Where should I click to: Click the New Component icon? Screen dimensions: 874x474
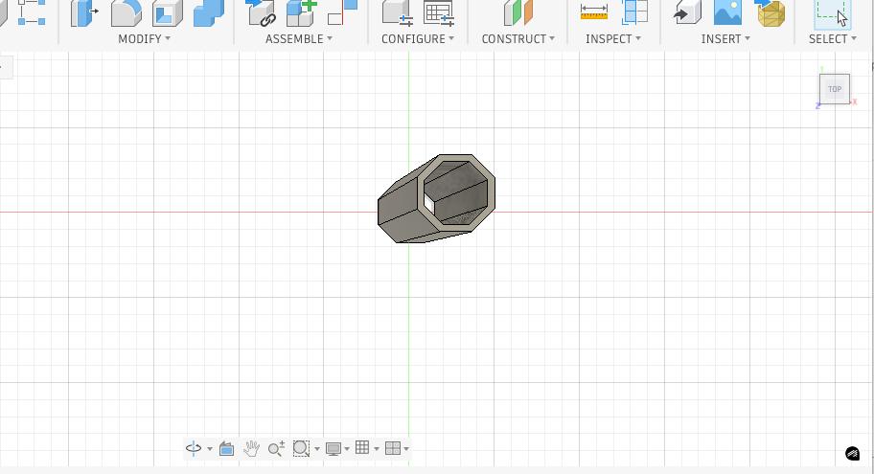(302, 12)
